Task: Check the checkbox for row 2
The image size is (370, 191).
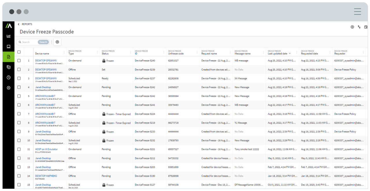Action: pos(19,70)
